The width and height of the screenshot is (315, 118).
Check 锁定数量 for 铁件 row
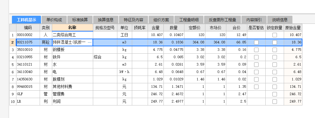tap(275, 57)
